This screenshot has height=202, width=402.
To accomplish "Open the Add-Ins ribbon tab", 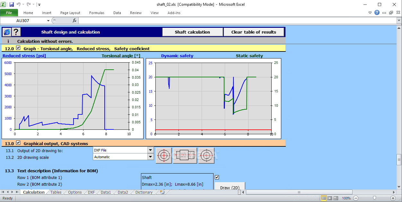I will point(174,13).
